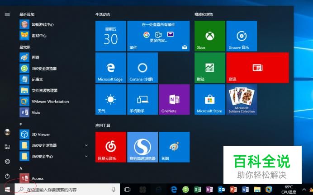
Task: Click the letter A index header
Action: 21,168
